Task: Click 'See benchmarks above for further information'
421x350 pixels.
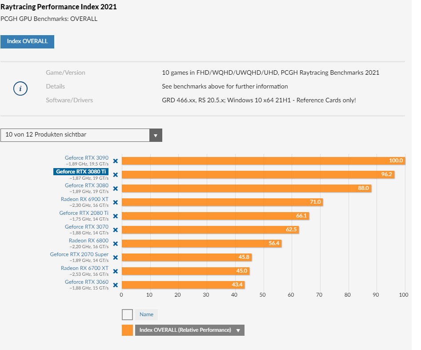Action: pyautogui.click(x=225, y=86)
